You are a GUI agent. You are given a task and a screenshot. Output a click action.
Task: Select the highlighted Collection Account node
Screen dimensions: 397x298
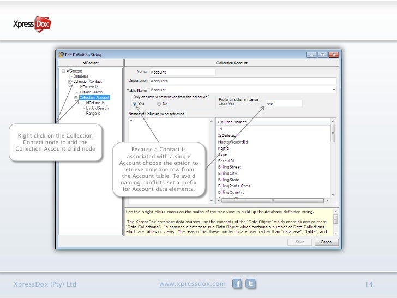pyautogui.click(x=94, y=98)
